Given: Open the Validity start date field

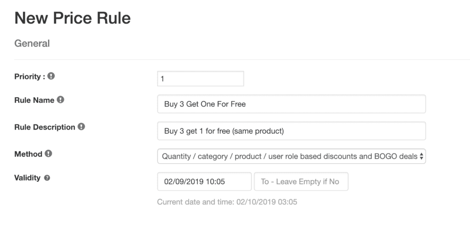Looking at the screenshot, I should (x=204, y=181).
